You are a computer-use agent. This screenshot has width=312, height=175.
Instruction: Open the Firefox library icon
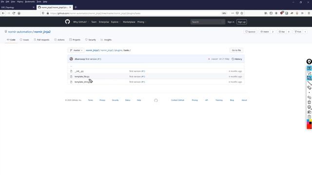click(266, 13)
